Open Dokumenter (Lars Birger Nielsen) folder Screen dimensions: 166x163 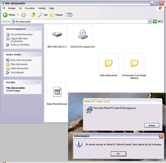(x=134, y=63)
